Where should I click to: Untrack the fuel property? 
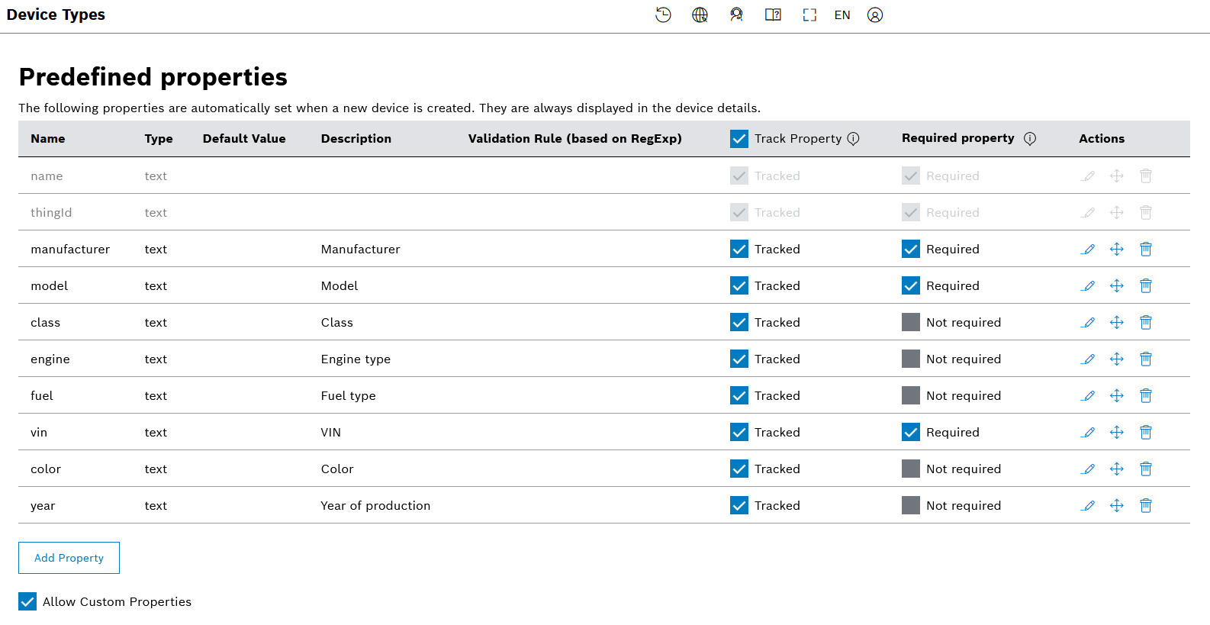(x=739, y=395)
